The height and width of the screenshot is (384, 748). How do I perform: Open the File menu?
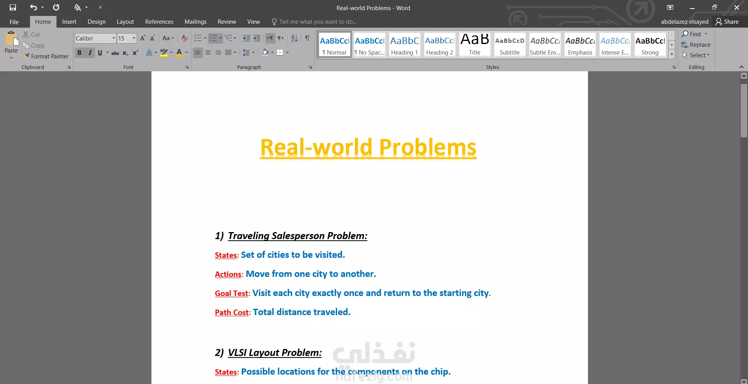[14, 22]
